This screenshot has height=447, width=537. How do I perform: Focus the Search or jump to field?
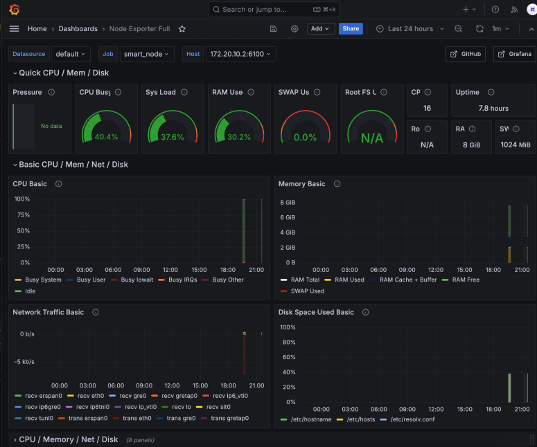pyautogui.click(x=274, y=9)
